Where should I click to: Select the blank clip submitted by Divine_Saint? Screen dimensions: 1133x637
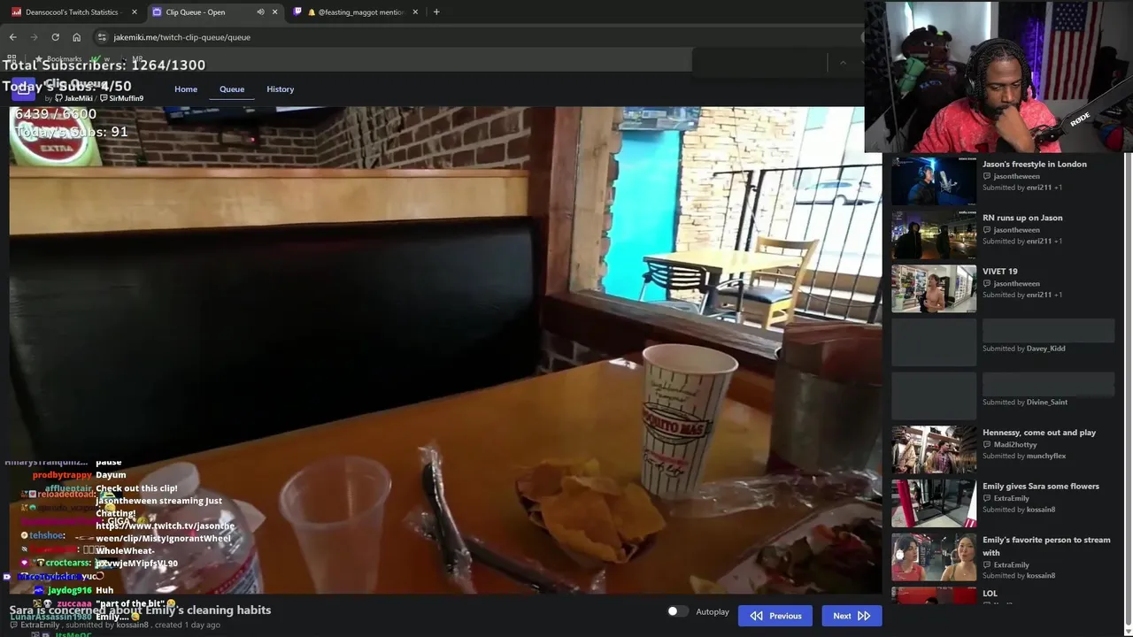coord(934,395)
